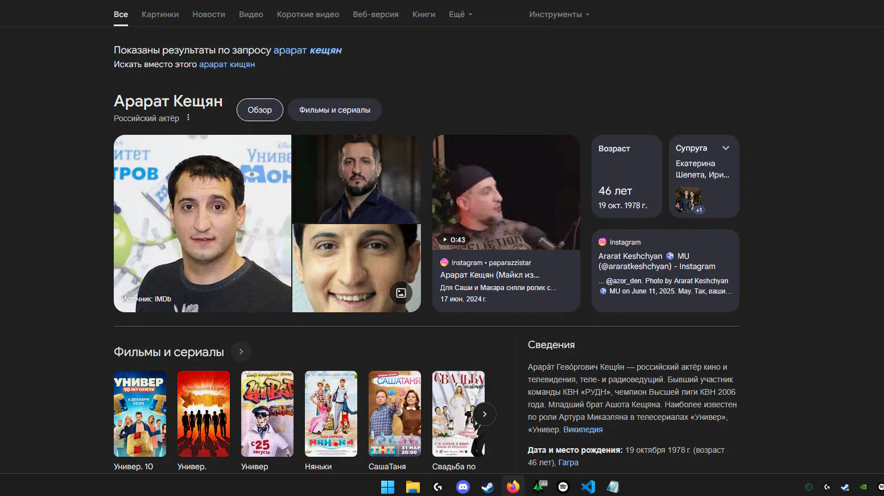This screenshot has width=884, height=496.
Task: Switch to the Видео tab
Action: click(251, 14)
